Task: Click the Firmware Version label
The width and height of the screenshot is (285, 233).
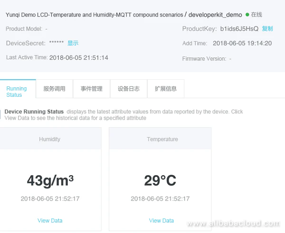Action: coord(204,59)
